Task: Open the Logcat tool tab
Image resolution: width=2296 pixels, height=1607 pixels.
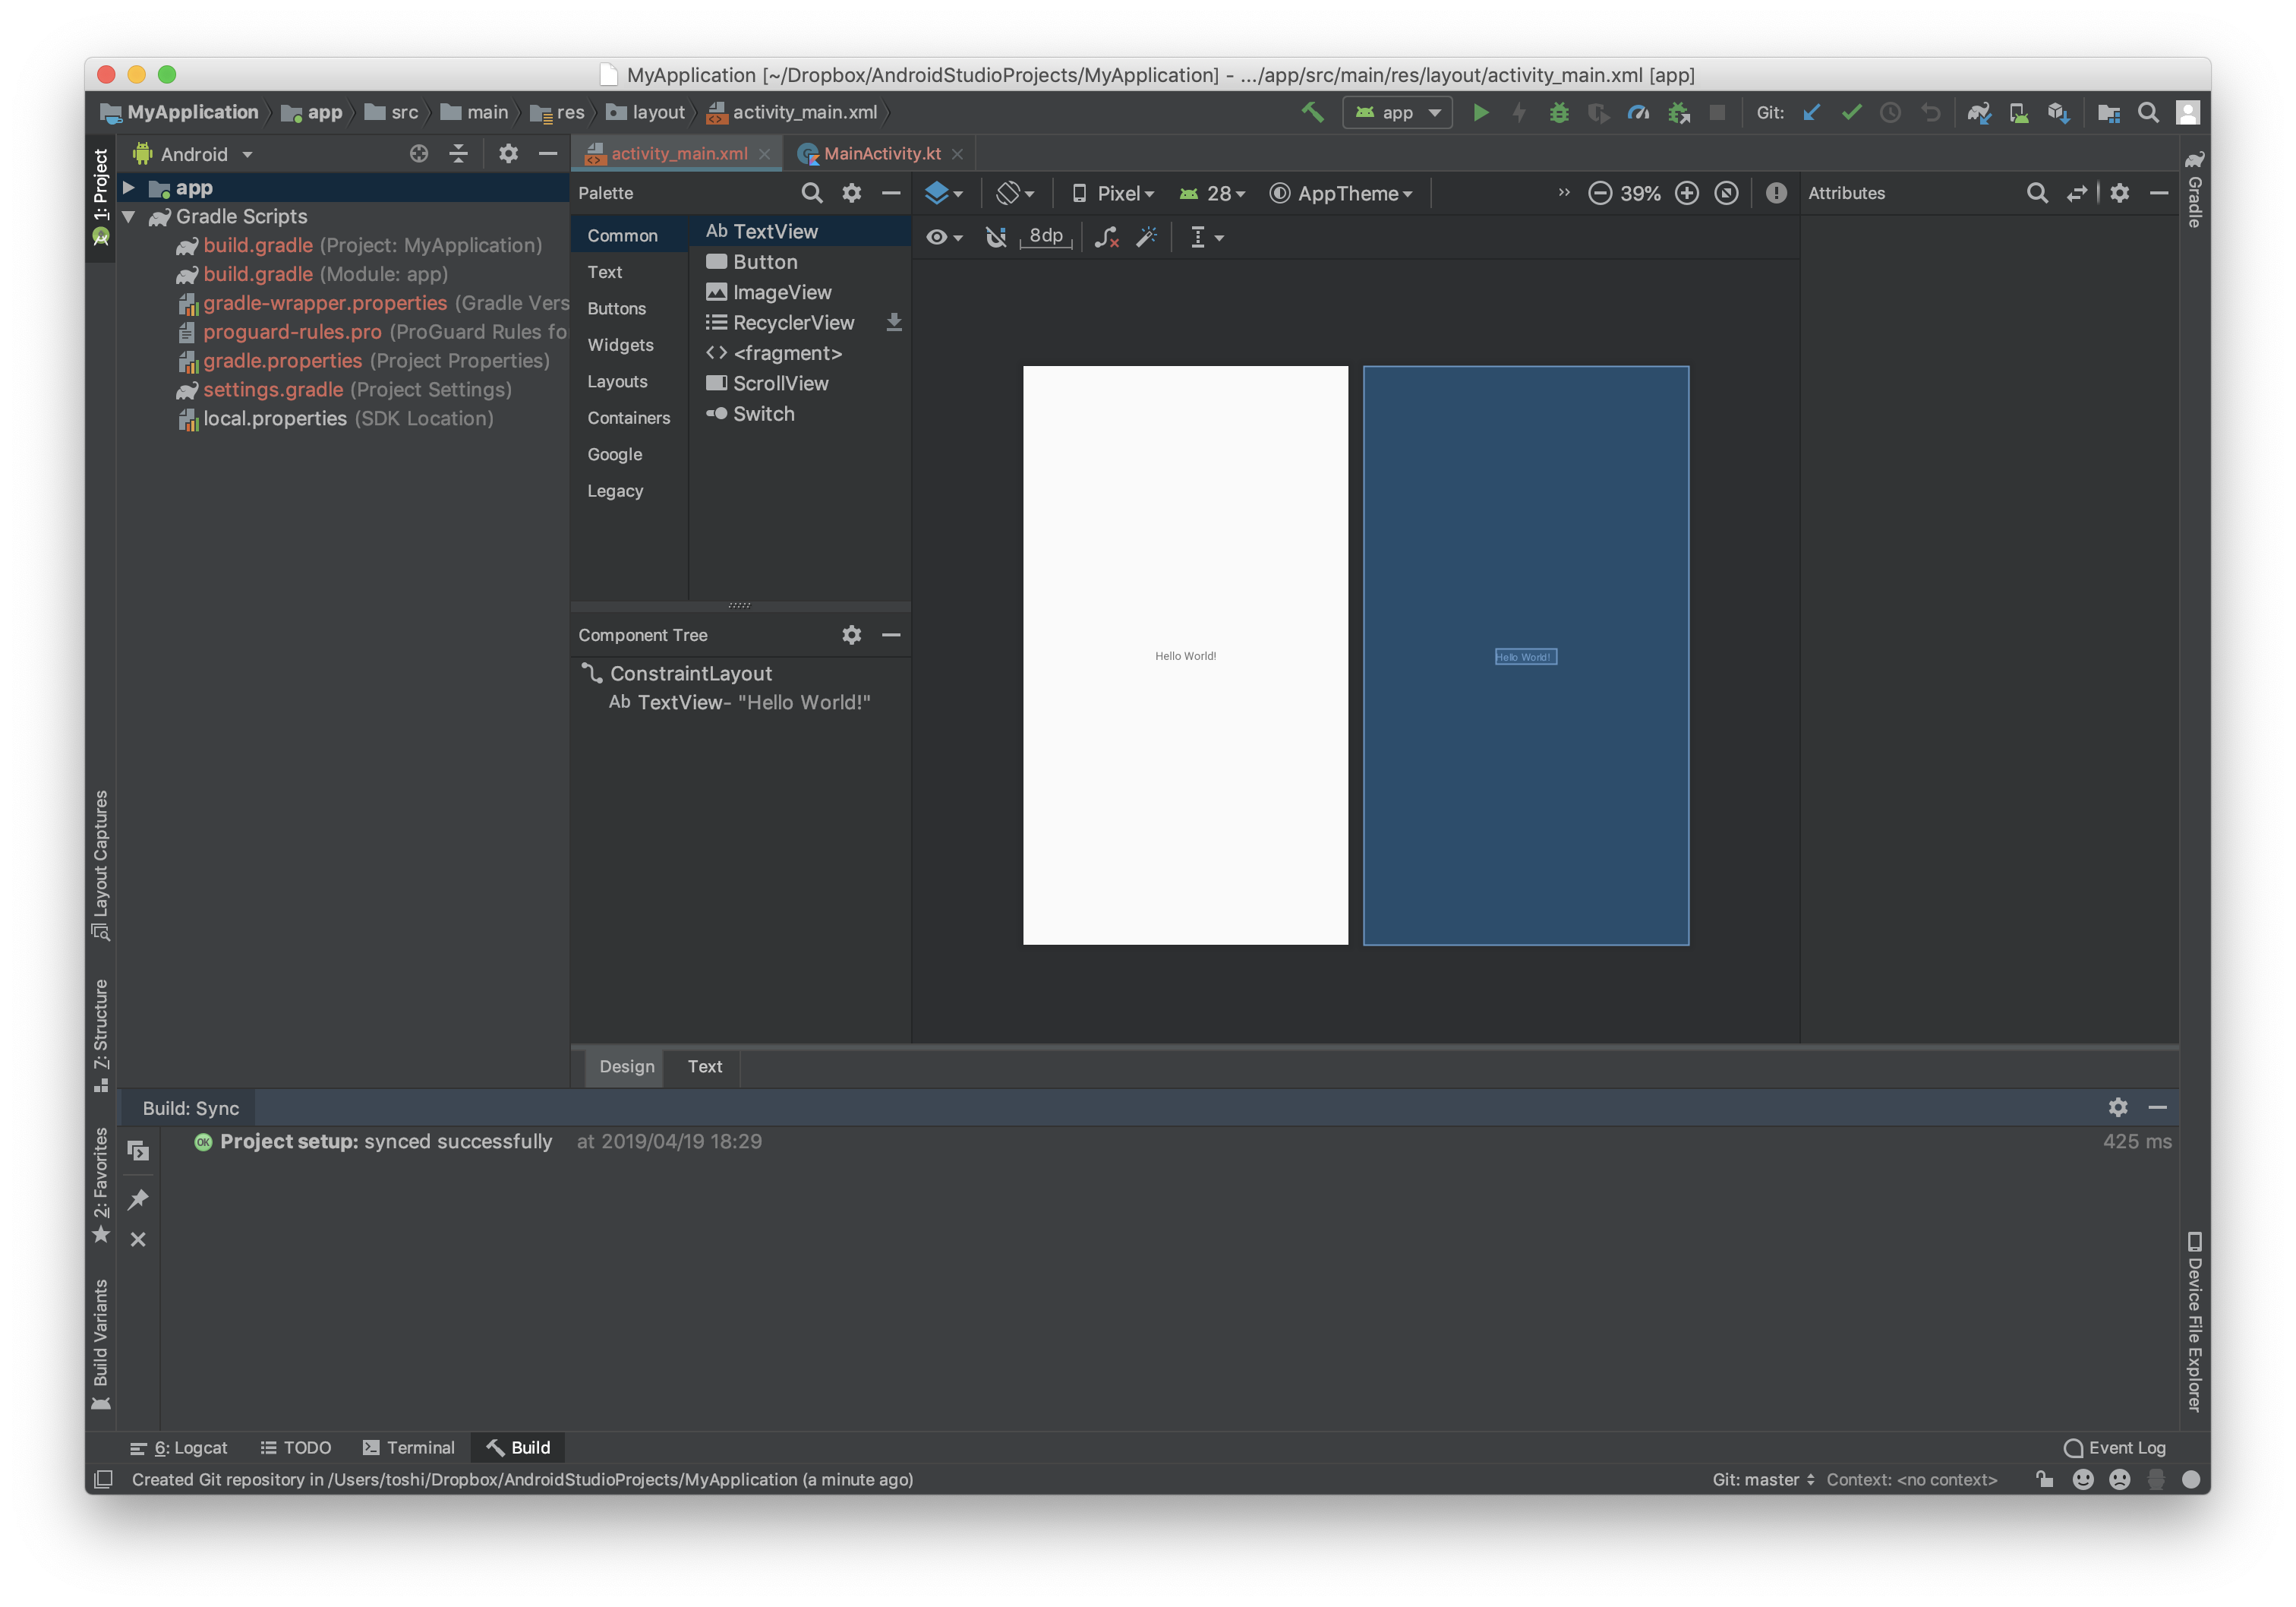Action: (x=179, y=1447)
